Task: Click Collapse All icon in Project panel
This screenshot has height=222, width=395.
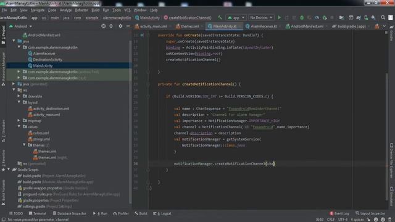Action: point(111,26)
